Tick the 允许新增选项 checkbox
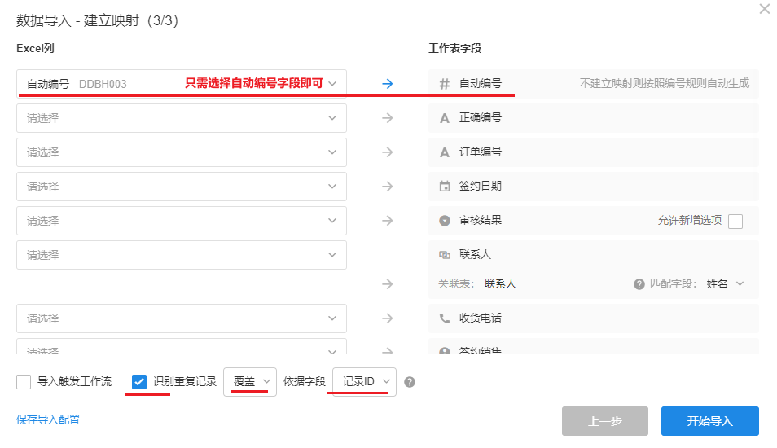Screen dimensions: 777x448 pos(735,221)
